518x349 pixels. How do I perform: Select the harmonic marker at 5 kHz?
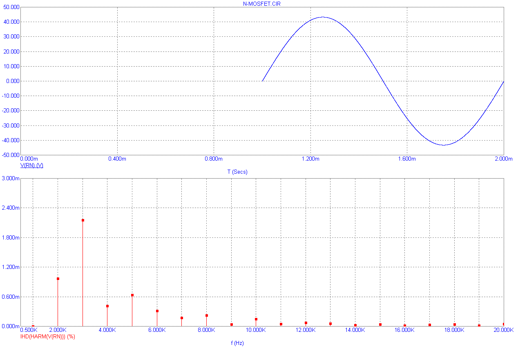[x=132, y=295]
